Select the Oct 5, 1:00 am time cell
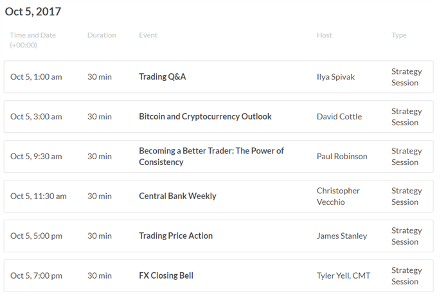The height and width of the screenshot is (296, 437). coord(36,77)
